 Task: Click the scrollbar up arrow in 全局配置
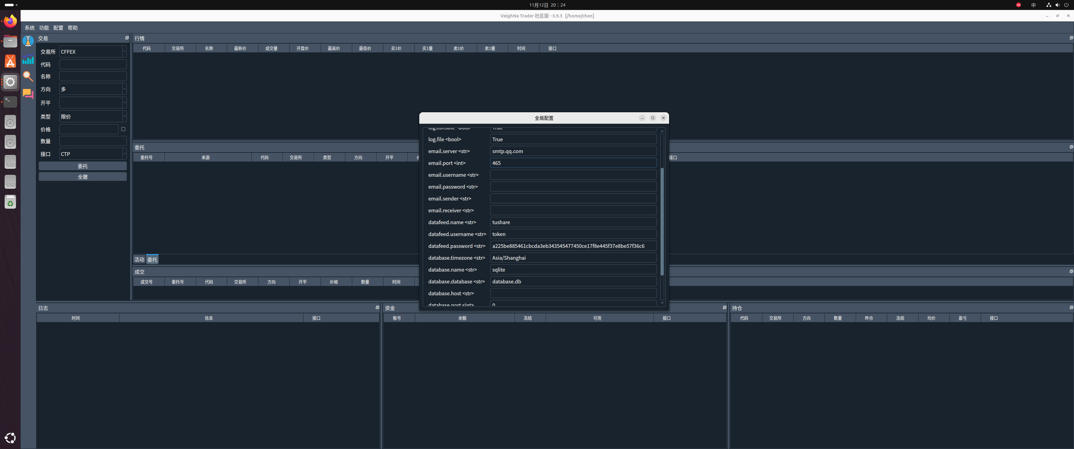(x=662, y=131)
